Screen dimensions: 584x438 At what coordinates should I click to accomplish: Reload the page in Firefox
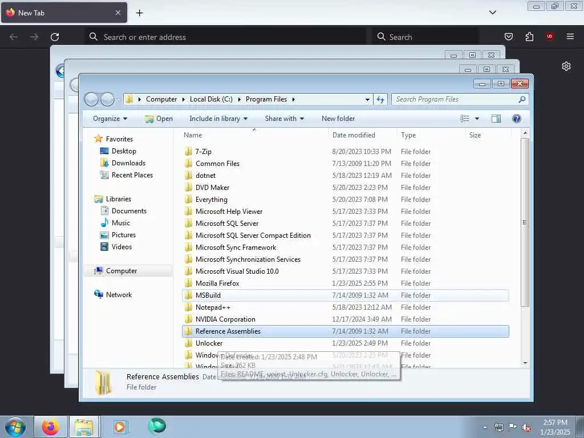coord(55,37)
